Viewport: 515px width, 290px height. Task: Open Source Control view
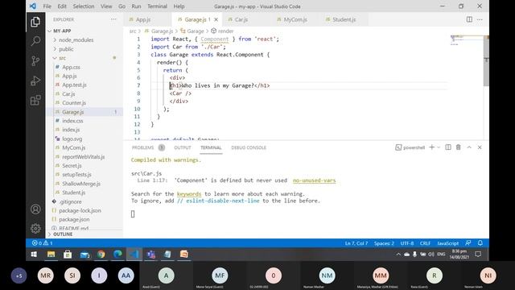[x=35, y=61]
